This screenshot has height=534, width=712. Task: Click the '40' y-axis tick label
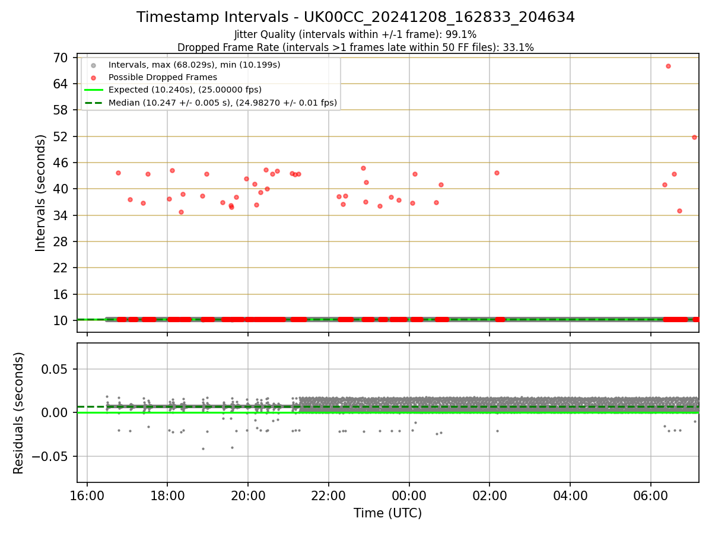[x=61, y=189]
